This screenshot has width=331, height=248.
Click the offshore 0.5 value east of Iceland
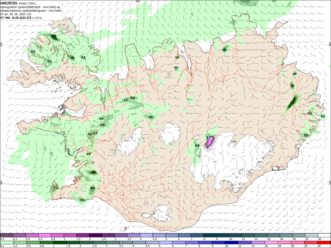[323, 116]
